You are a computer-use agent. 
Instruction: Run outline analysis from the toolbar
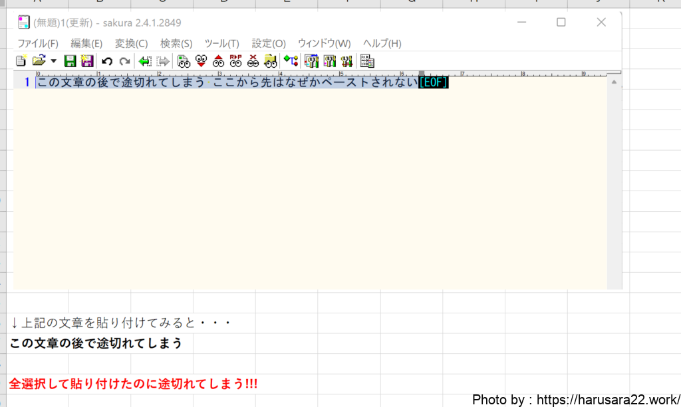291,62
